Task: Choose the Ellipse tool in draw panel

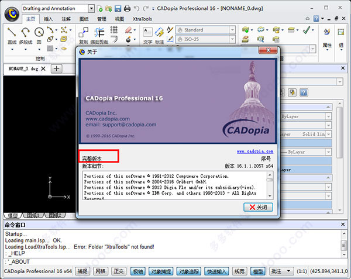Action: click(x=50, y=39)
